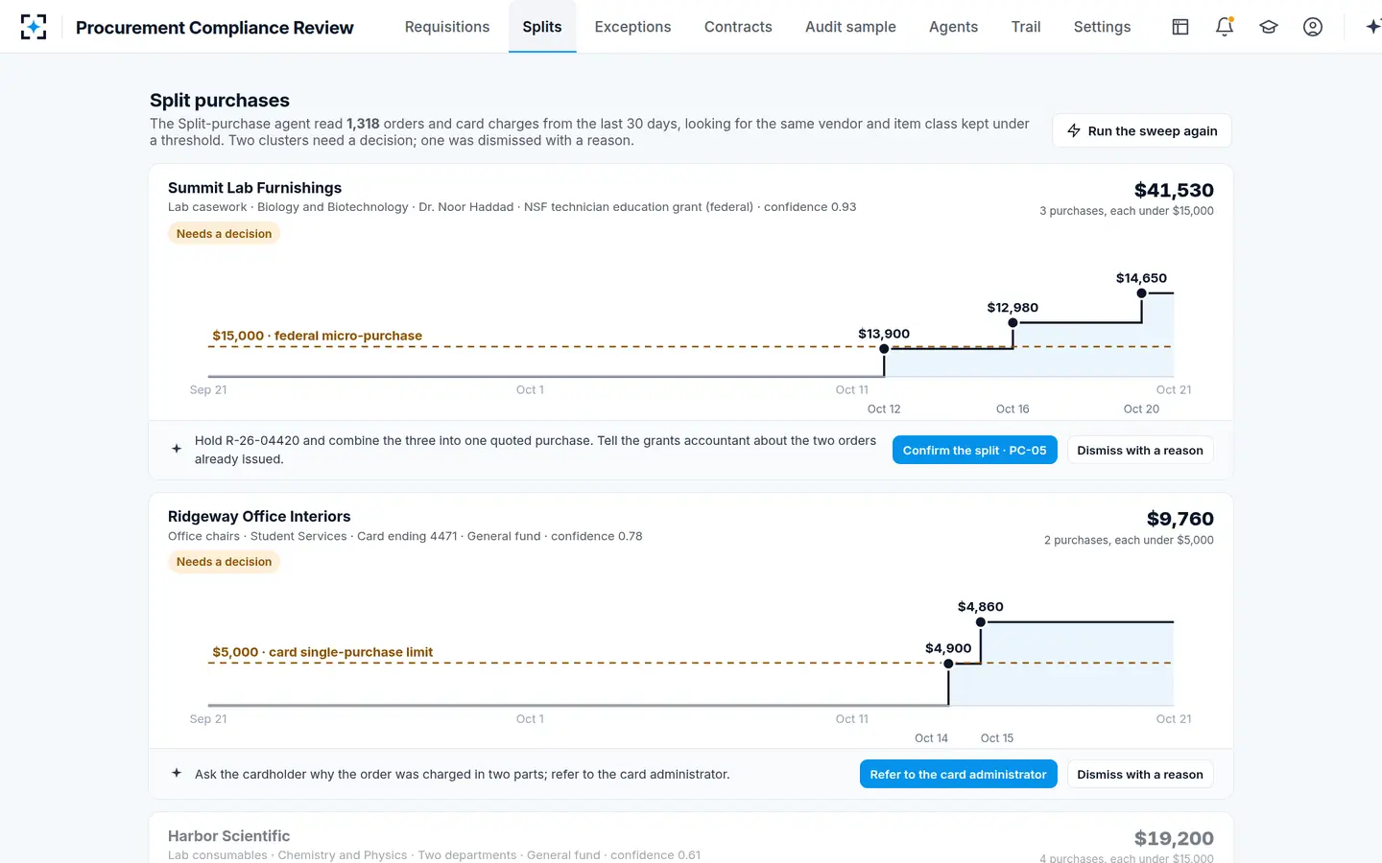1382x863 pixels.
Task: Open the notifications bell
Action: point(1225,27)
